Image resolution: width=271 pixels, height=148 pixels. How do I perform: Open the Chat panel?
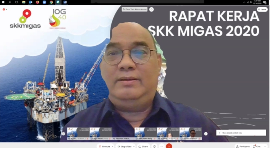click(257, 146)
